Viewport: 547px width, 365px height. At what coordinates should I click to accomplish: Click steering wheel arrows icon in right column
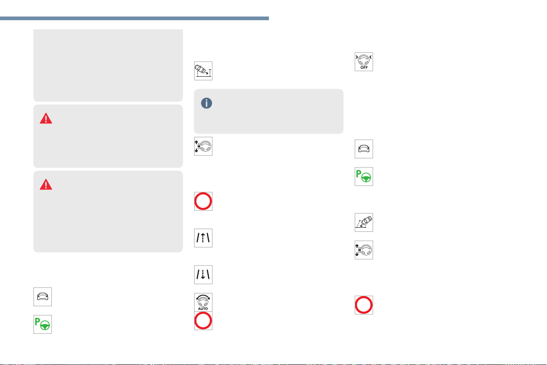(x=364, y=250)
